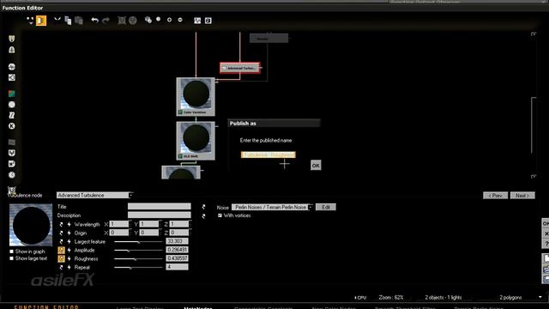This screenshot has height=309, width=549.
Task: Click the Wavelength Y value stepper
Action: (x=160, y=224)
